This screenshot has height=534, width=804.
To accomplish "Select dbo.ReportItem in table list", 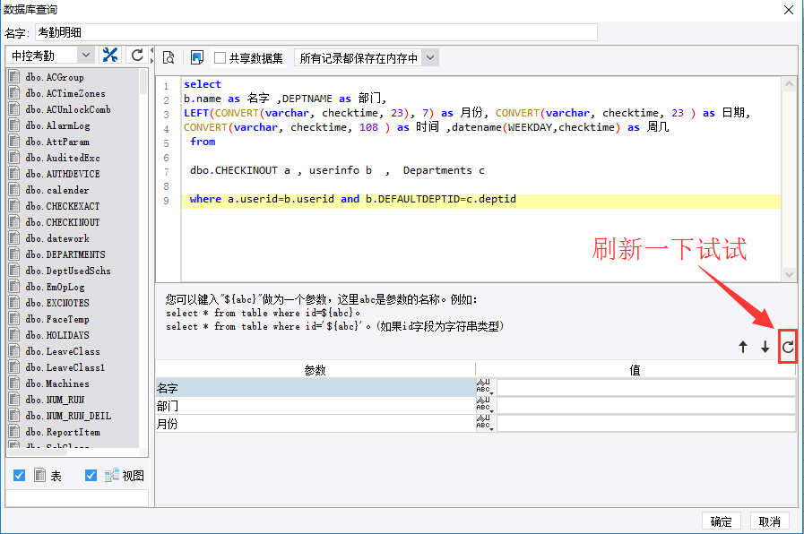I will click(63, 432).
